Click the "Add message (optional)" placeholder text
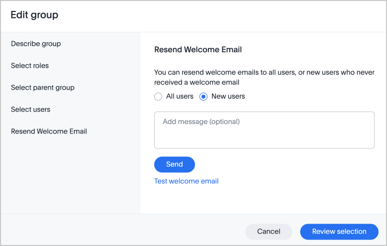Image resolution: width=387 pixels, height=246 pixels. click(201, 122)
